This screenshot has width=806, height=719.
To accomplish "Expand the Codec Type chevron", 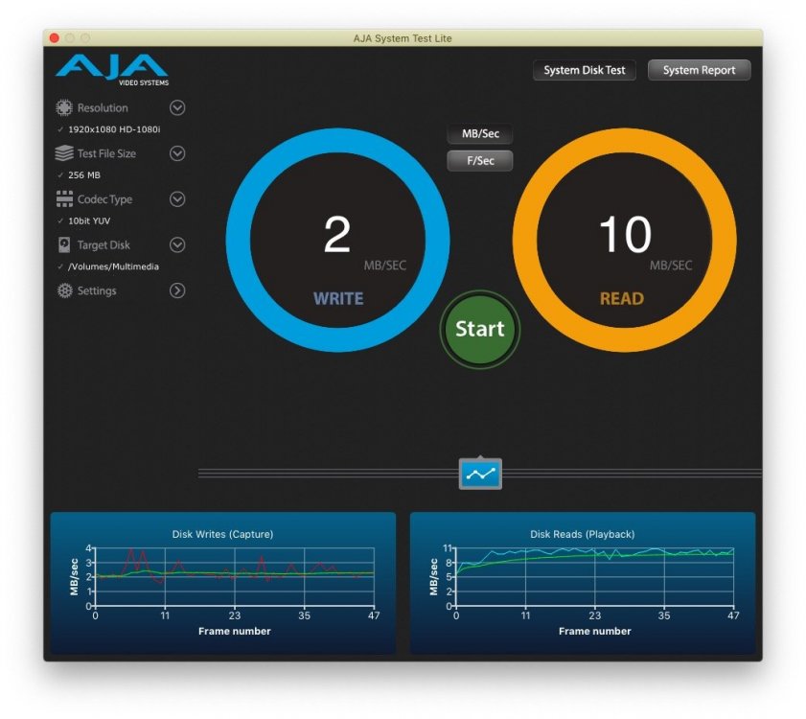I will click(177, 199).
